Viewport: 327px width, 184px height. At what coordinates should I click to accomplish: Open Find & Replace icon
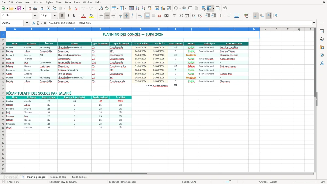point(101,8)
